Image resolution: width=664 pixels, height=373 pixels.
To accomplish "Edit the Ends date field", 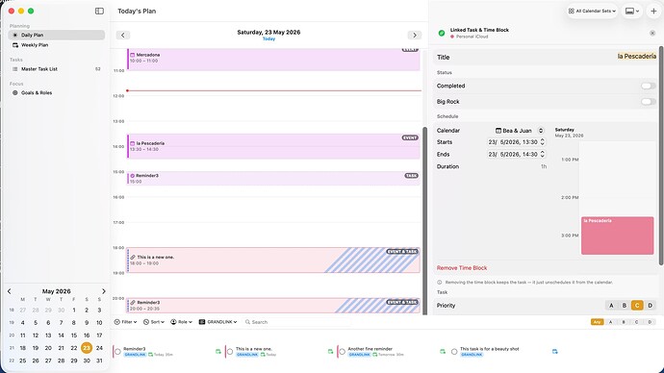I will (x=513, y=154).
